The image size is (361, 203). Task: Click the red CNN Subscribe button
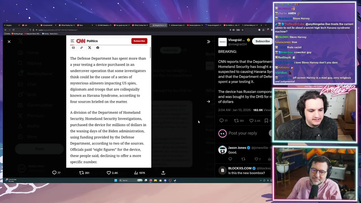139,41
